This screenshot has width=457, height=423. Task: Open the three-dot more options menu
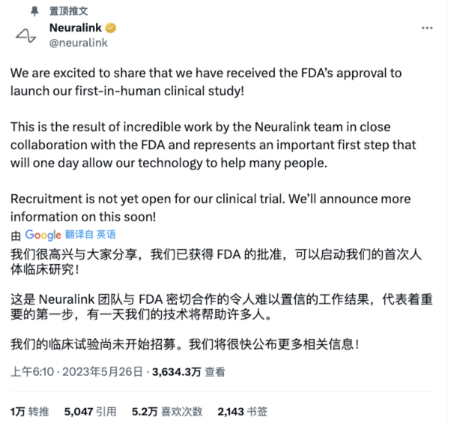coord(427,28)
